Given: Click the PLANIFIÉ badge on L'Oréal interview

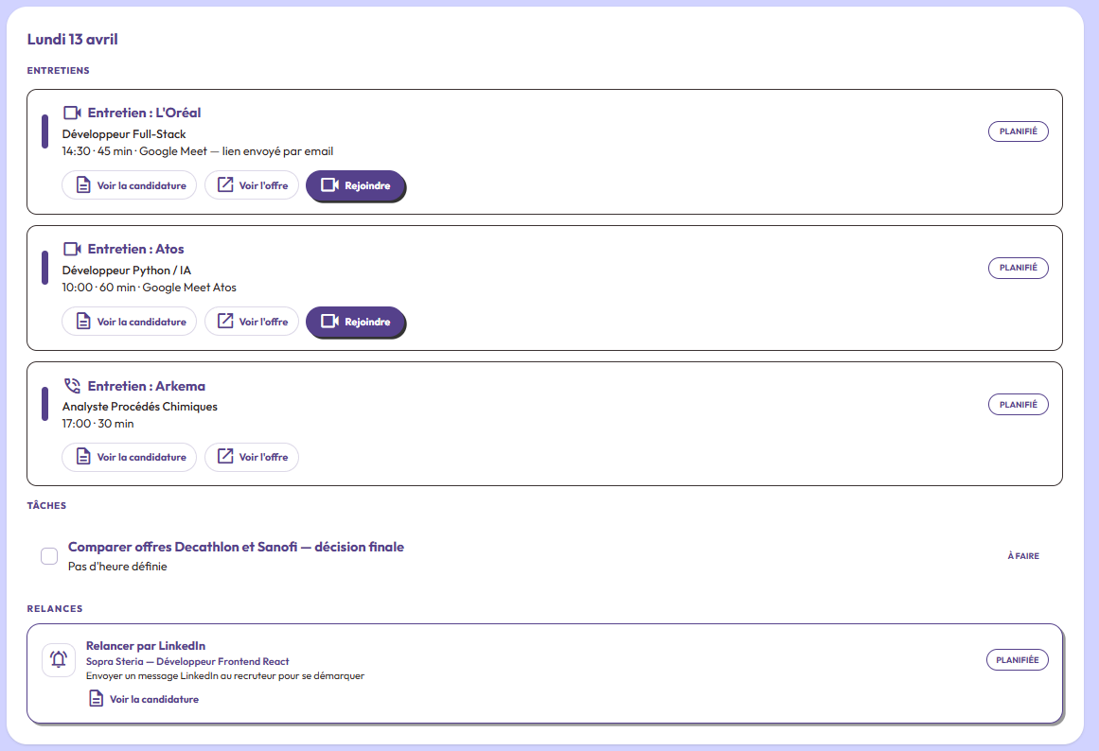Looking at the screenshot, I should pos(1019,131).
